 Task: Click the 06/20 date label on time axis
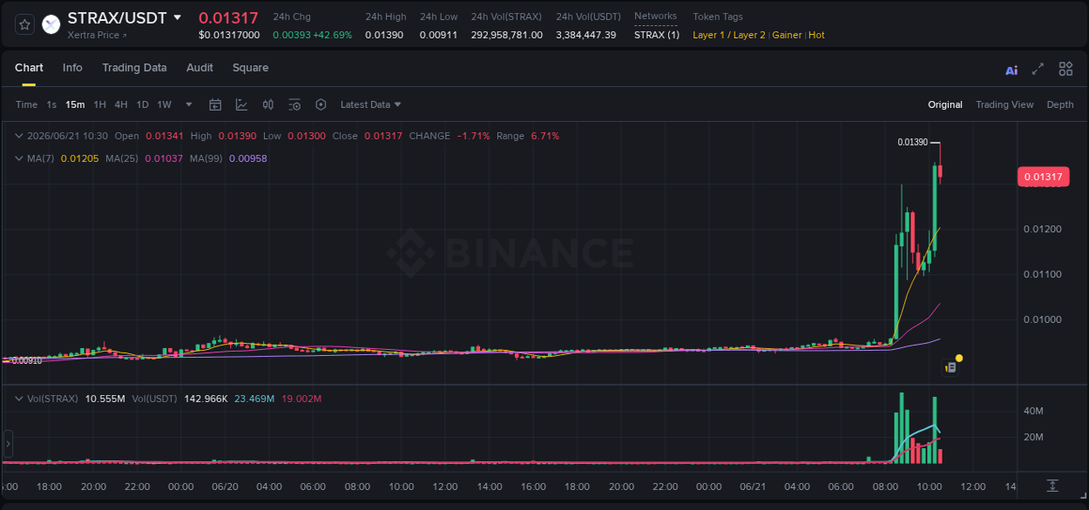(225, 487)
